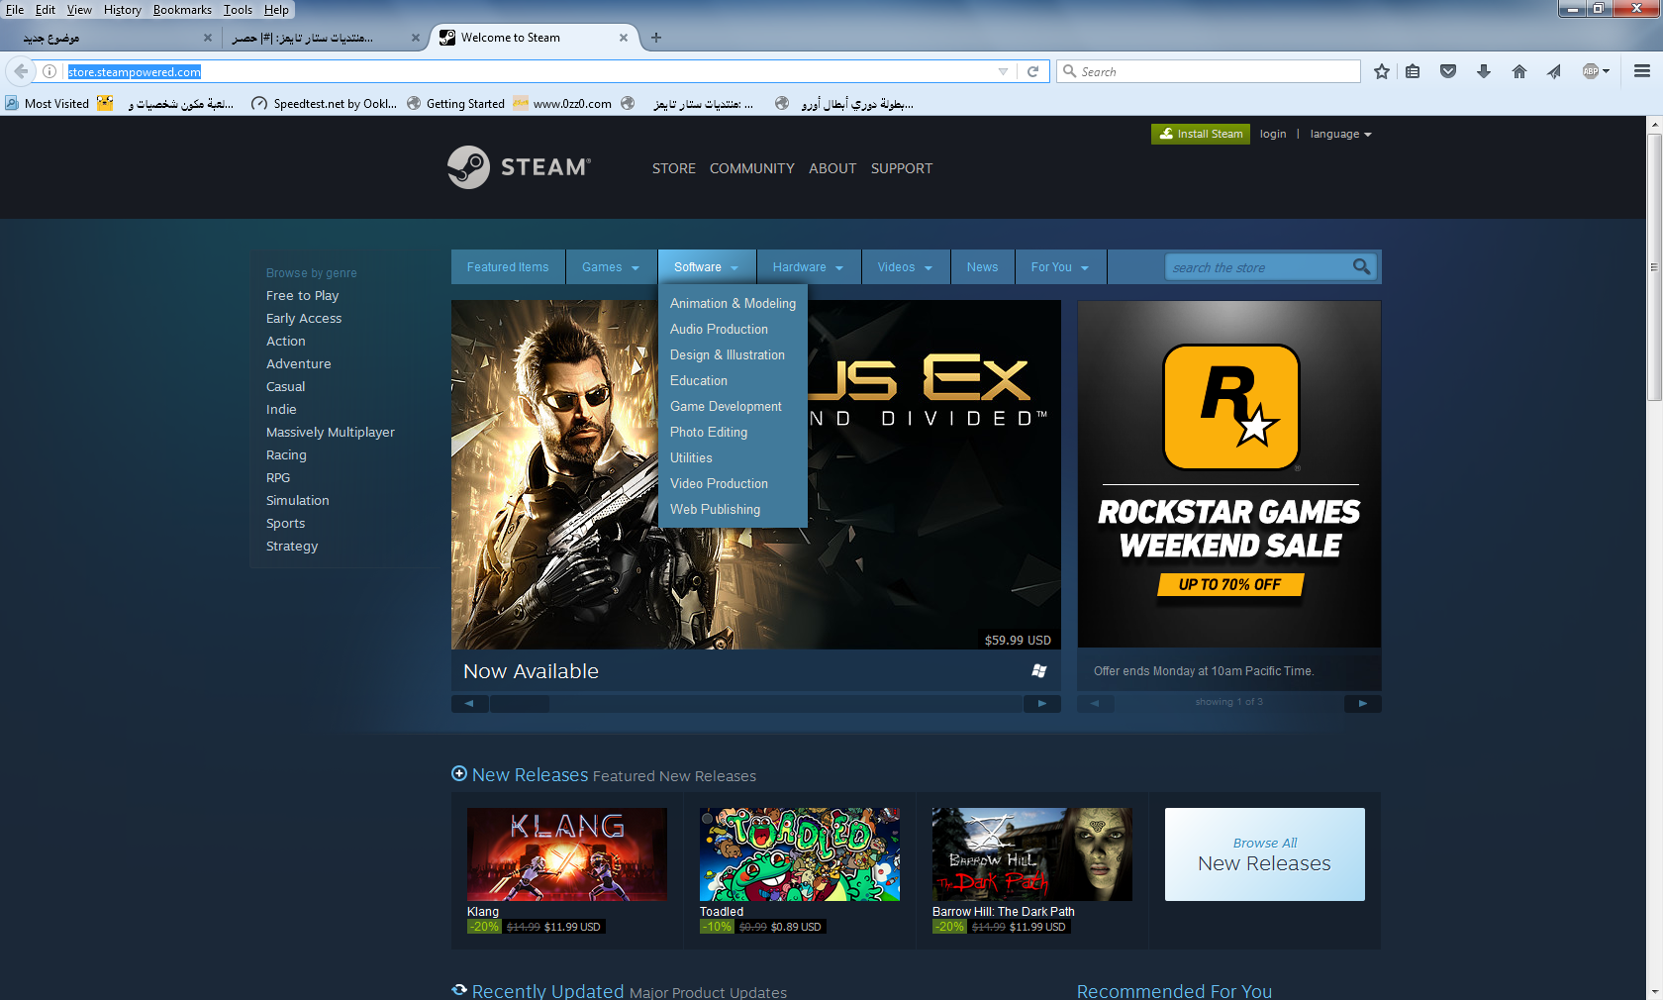The width and height of the screenshot is (1663, 1000).
Task: Click the store search magnifier icon
Action: point(1361,266)
